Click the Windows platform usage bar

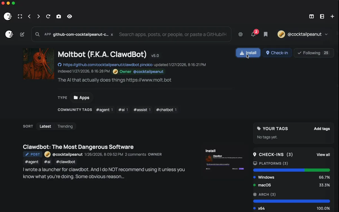[x=279, y=170]
